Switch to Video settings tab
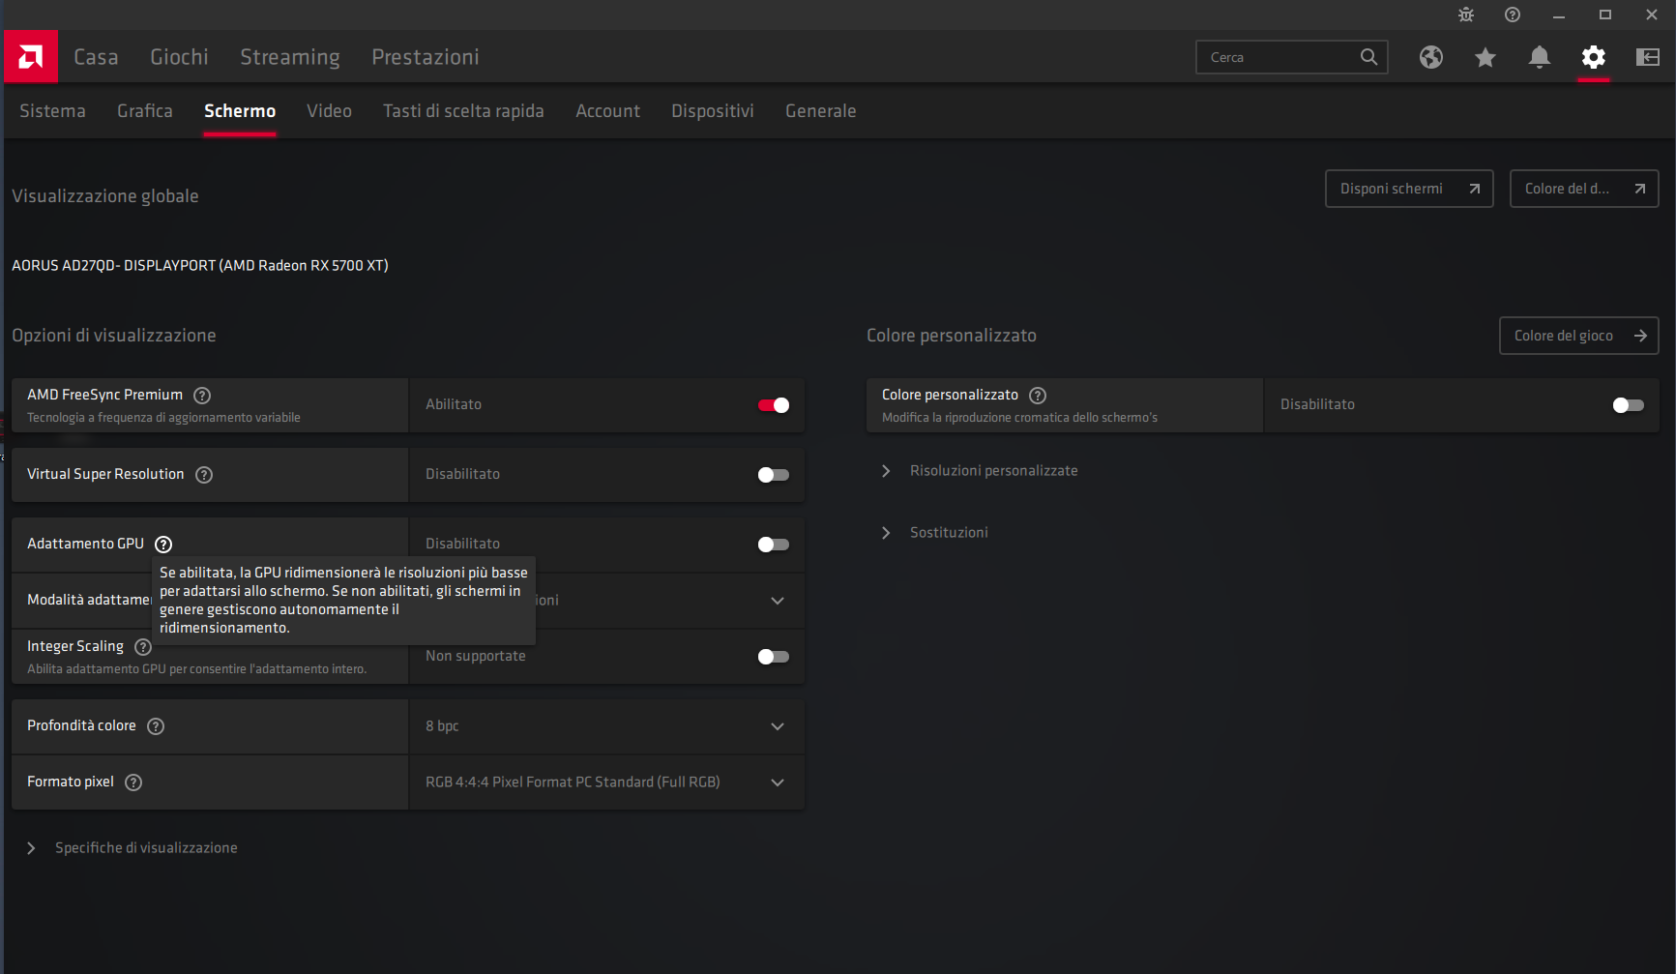 [x=329, y=110]
